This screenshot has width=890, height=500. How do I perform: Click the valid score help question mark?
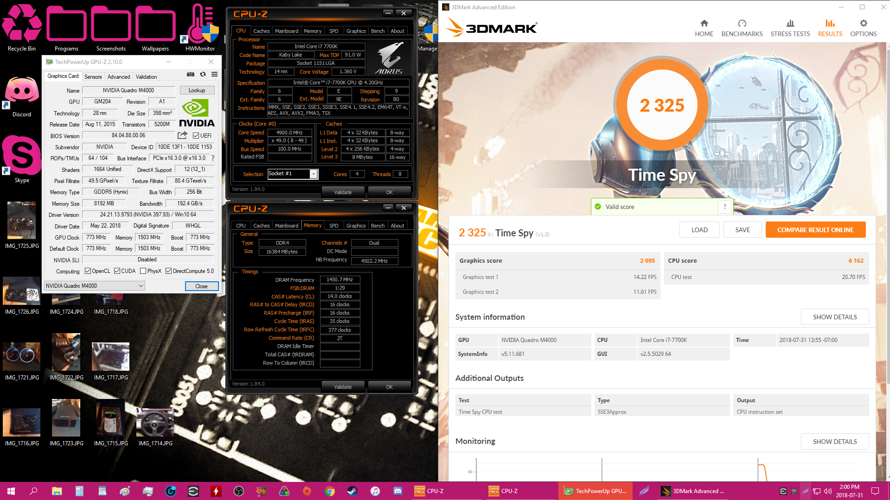[x=725, y=207]
